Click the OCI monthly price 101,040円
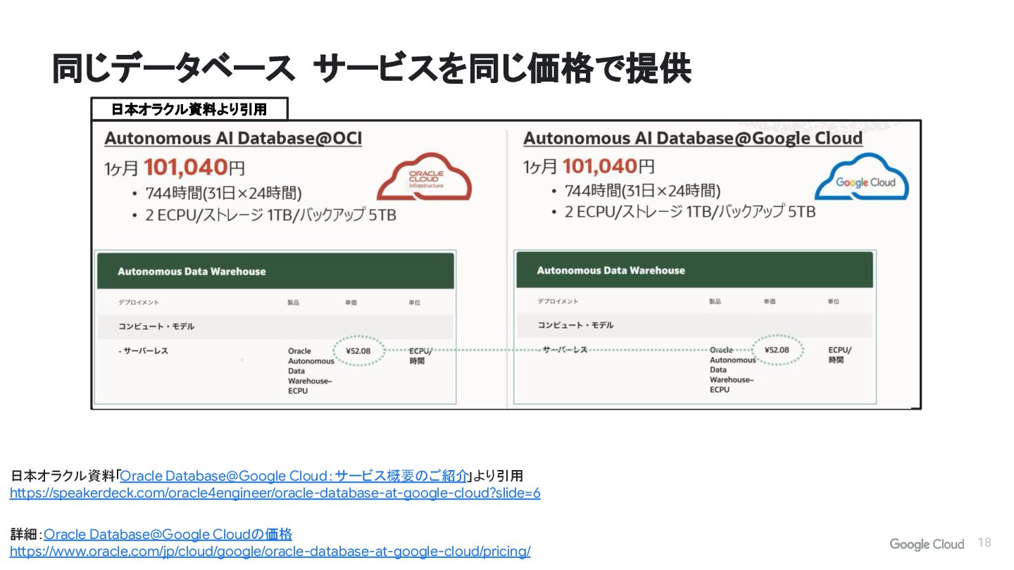 pyautogui.click(x=194, y=167)
